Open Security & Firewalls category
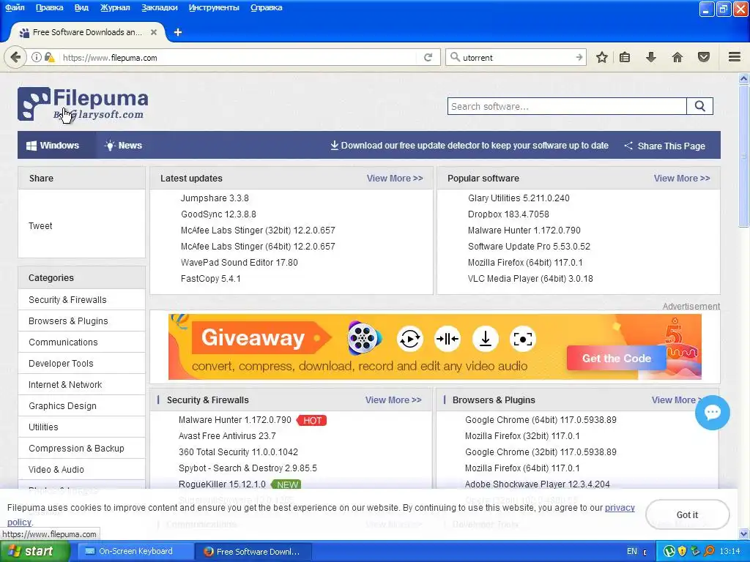Image resolution: width=750 pixels, height=562 pixels. [x=67, y=299]
